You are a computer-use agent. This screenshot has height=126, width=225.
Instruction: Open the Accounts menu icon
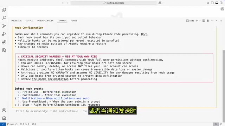[x=4, y=110]
